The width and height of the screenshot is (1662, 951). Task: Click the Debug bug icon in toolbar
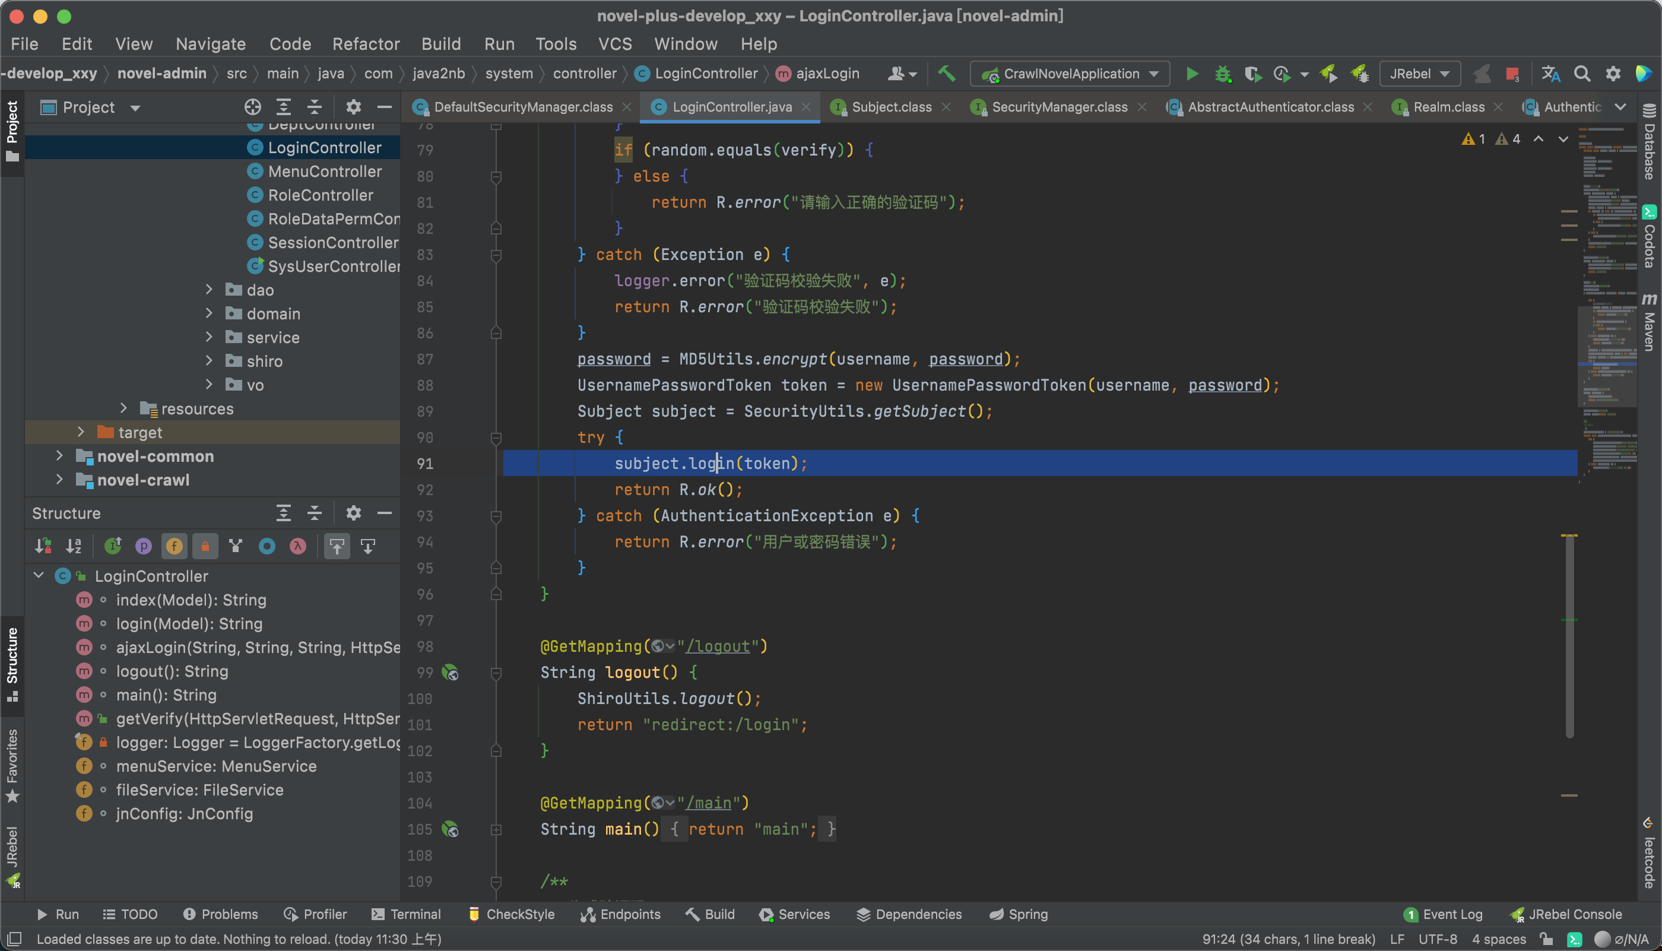[1223, 74]
